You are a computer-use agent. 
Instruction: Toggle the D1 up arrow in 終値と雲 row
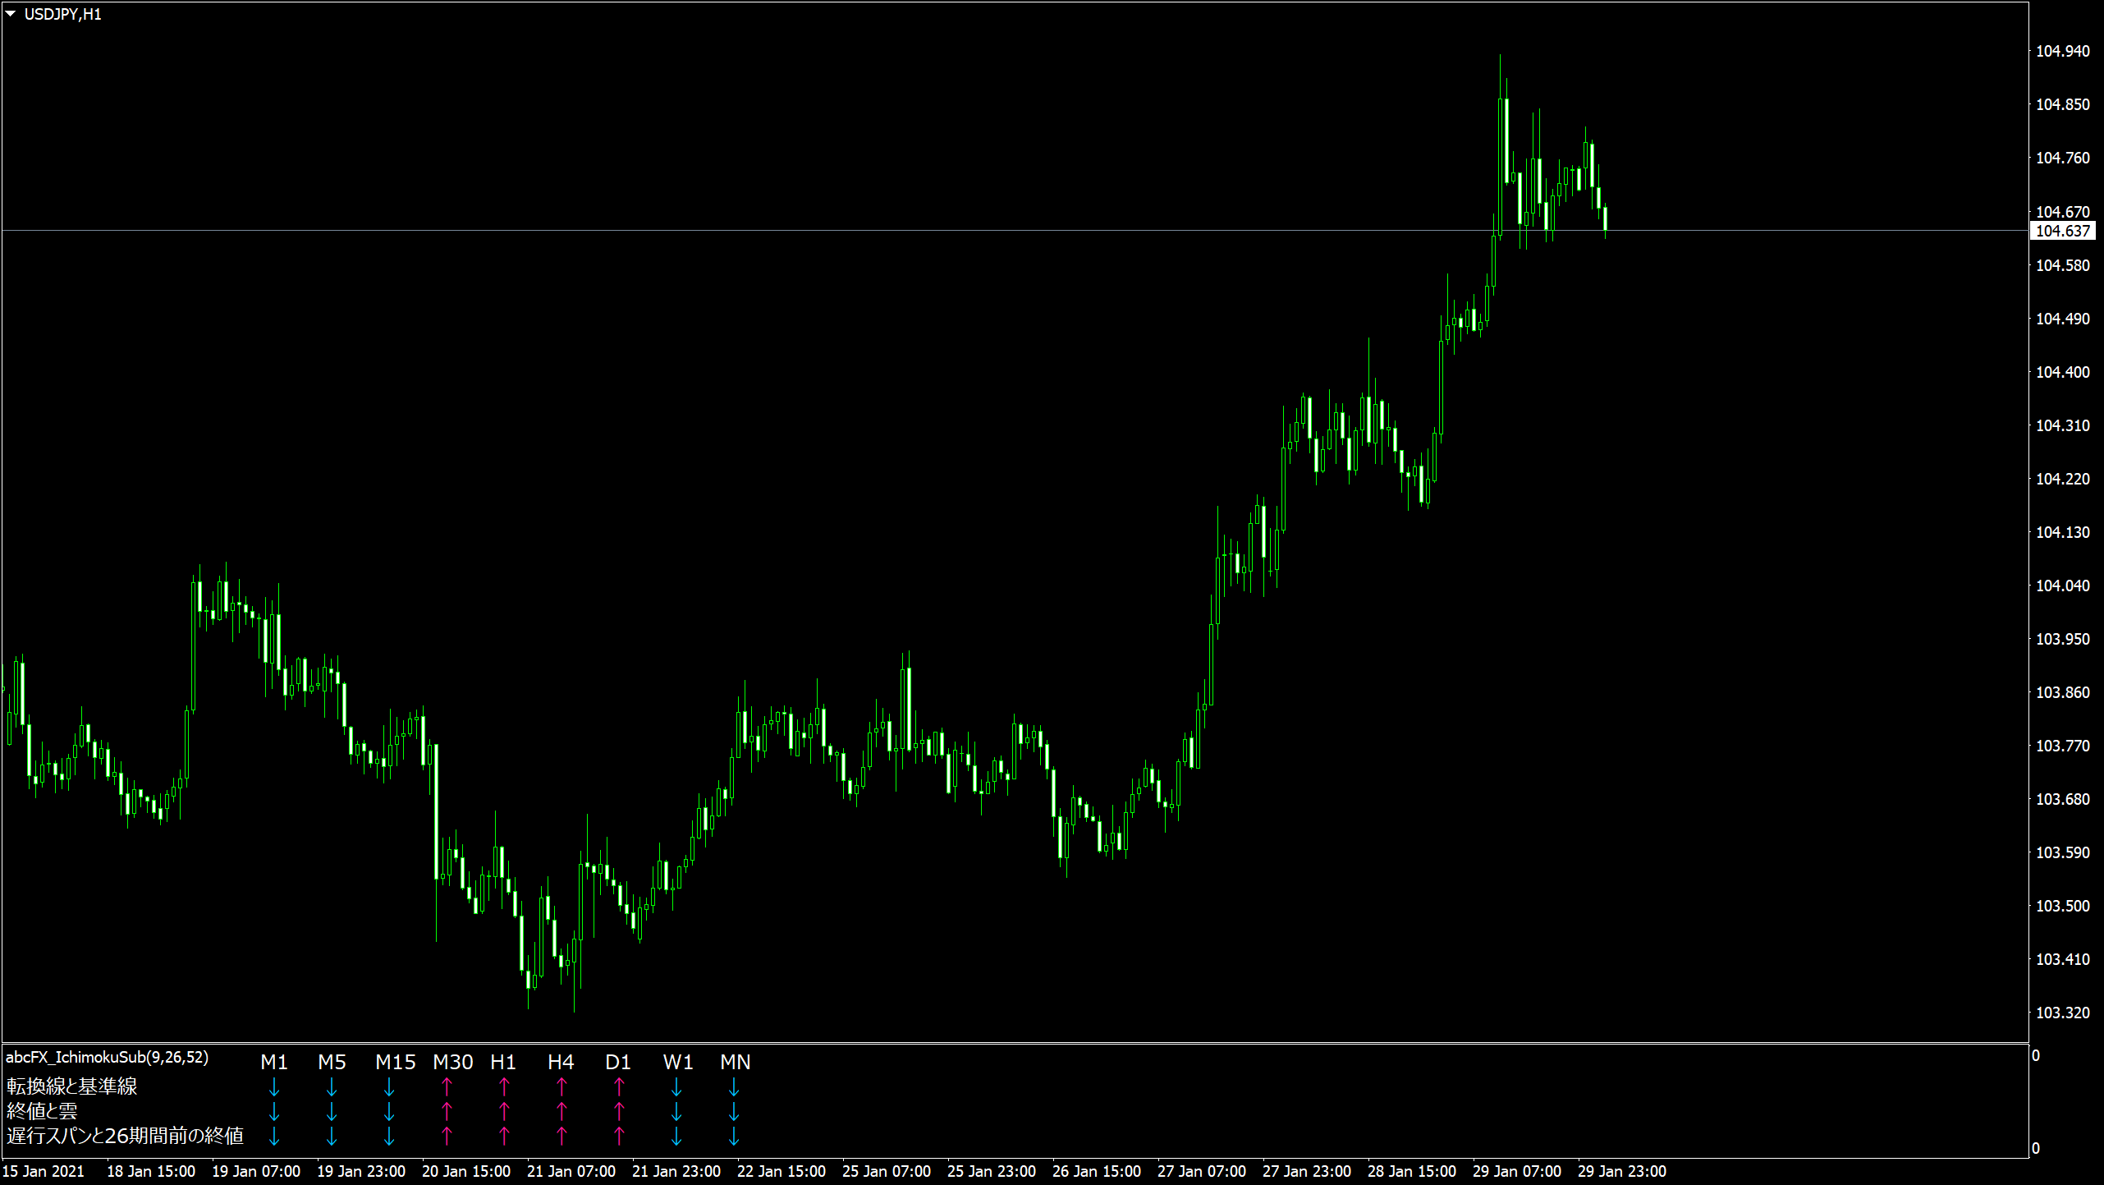(x=618, y=1113)
